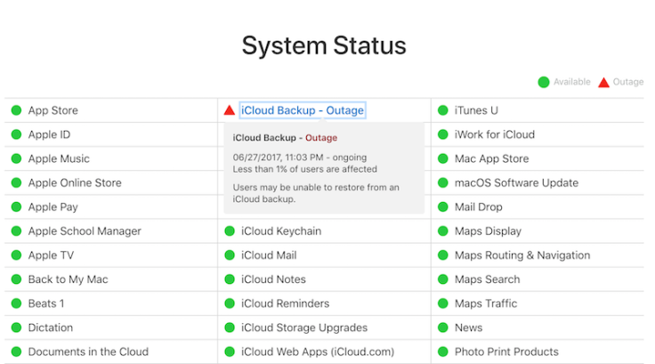The image size is (655, 364).
Task: Click the green status dot for Apple ID
Action: pos(16,134)
